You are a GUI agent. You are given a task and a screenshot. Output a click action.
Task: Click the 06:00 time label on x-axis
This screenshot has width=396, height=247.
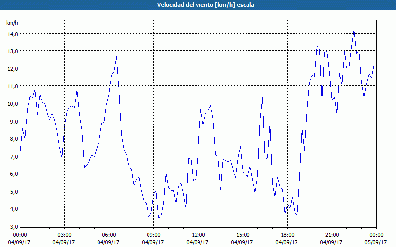click(x=109, y=235)
